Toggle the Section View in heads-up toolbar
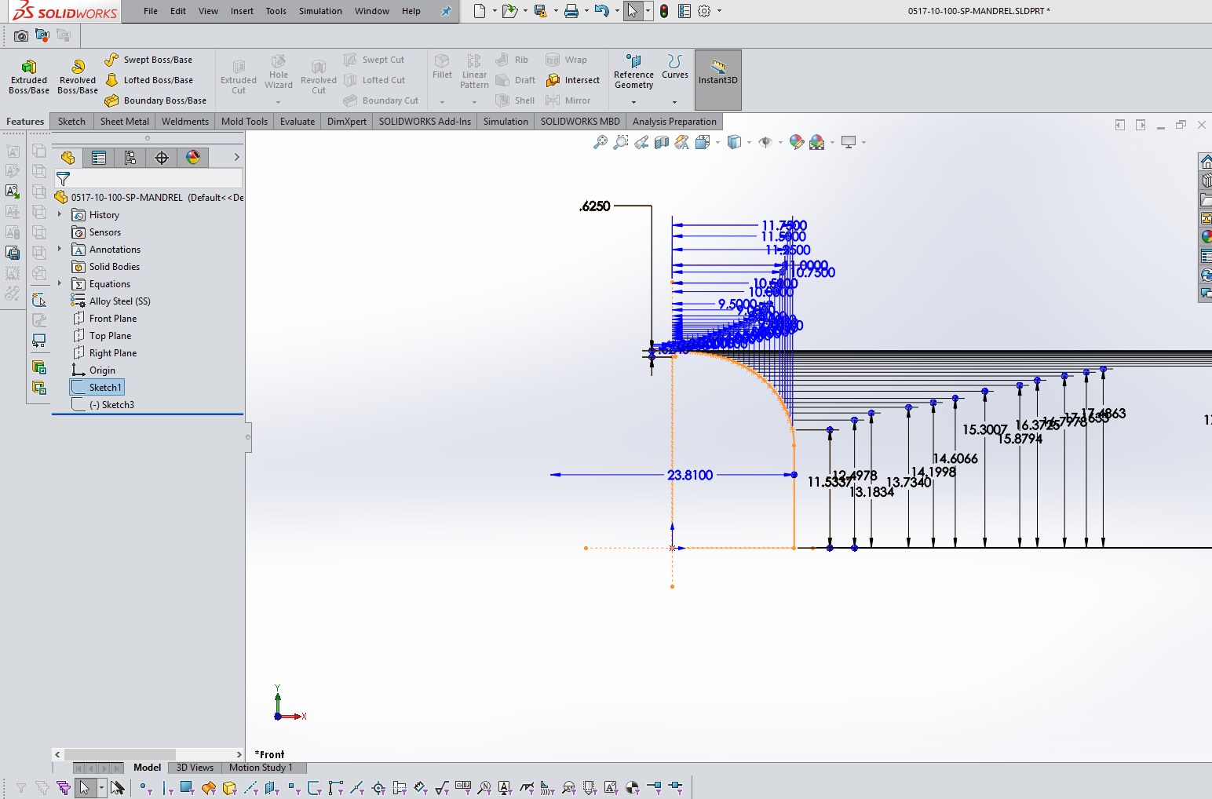 point(662,142)
